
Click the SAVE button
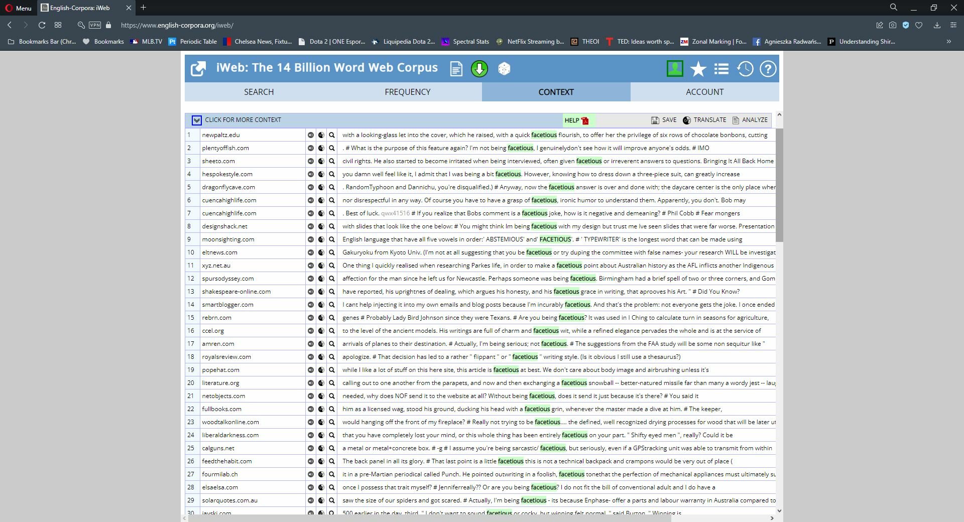coord(664,120)
